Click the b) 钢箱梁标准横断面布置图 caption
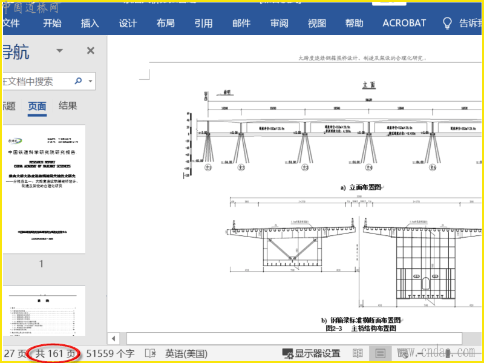 click(x=362, y=320)
